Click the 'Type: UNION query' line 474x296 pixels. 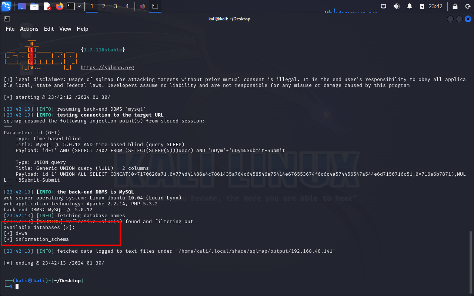(x=41, y=162)
